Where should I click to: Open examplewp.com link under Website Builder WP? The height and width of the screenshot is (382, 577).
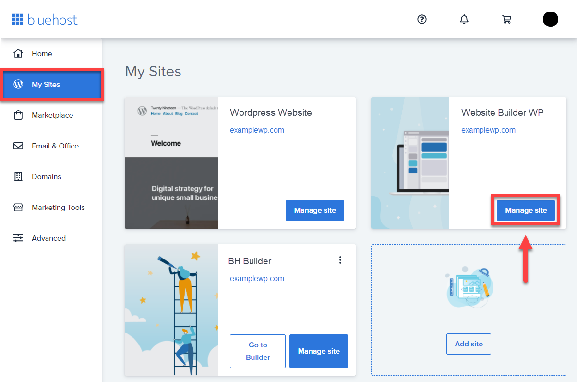489,130
